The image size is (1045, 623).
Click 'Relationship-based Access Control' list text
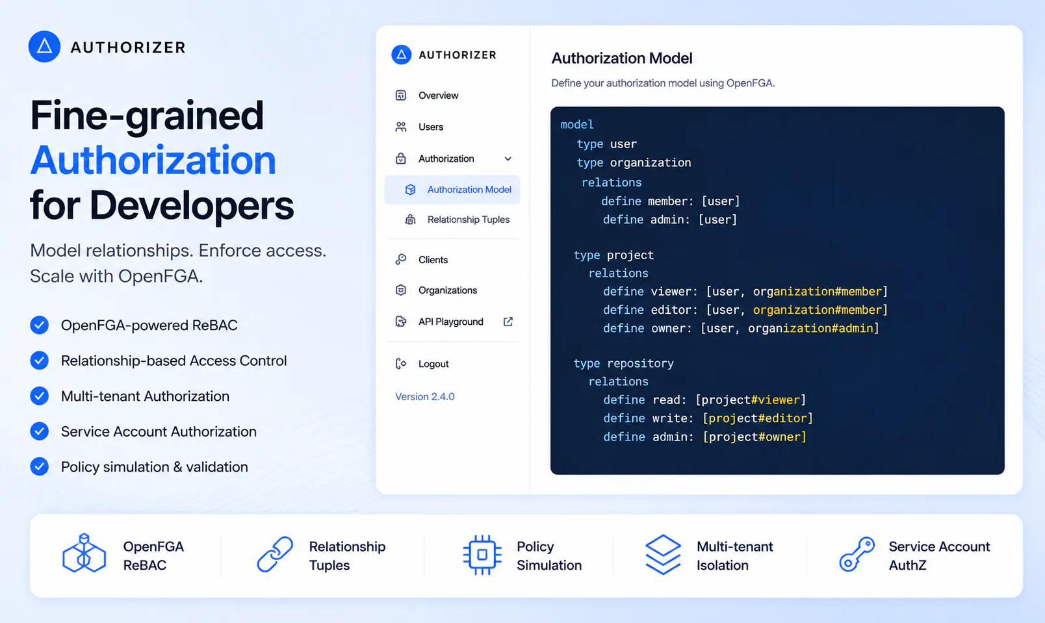tap(174, 361)
